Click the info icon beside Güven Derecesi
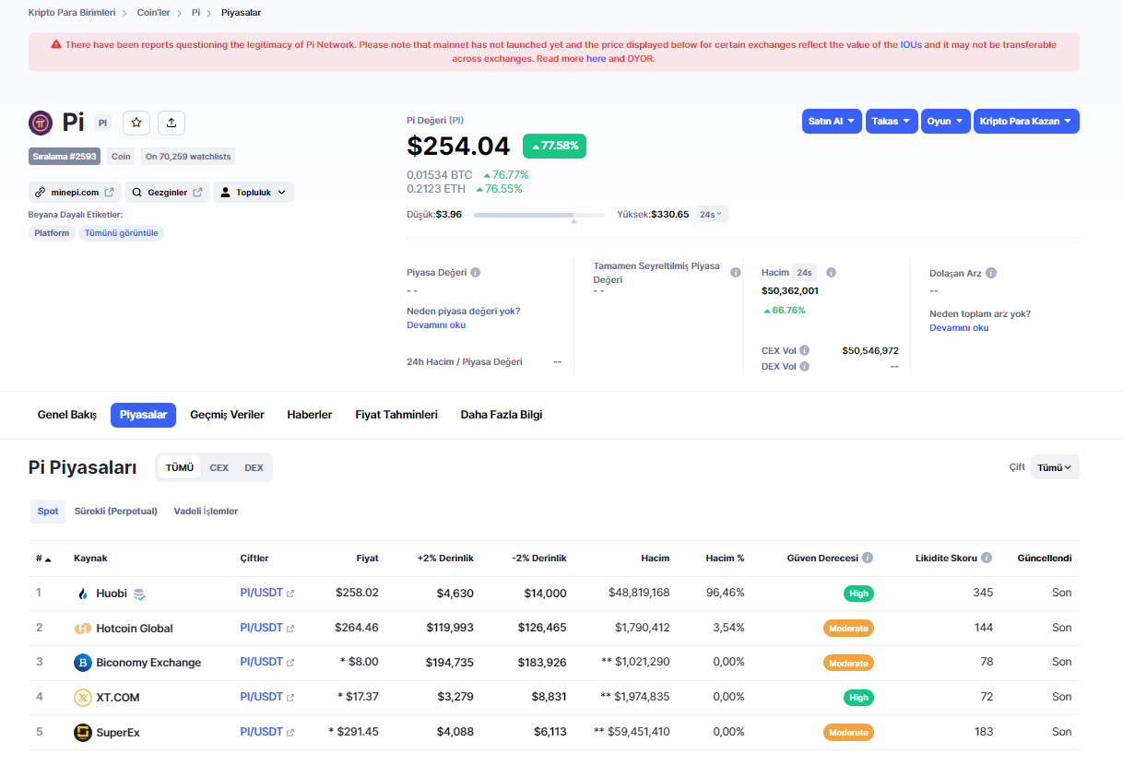The image size is (1123, 765). tap(868, 559)
